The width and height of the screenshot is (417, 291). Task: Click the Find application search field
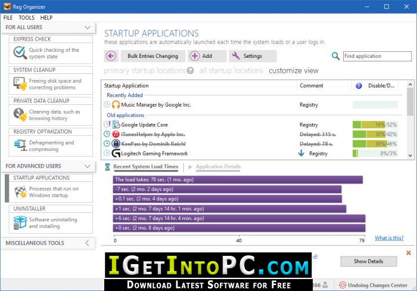[x=376, y=56]
